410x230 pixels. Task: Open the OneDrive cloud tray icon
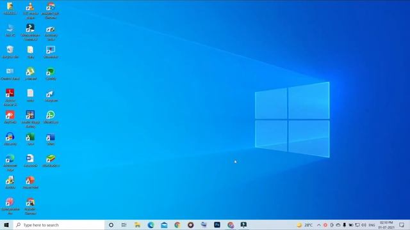pyautogui.click(x=338, y=225)
